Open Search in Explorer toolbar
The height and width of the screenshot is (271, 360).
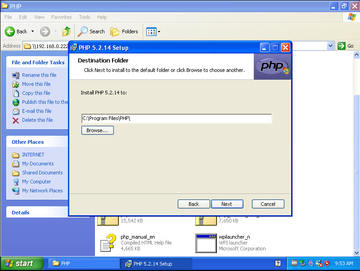(x=91, y=31)
